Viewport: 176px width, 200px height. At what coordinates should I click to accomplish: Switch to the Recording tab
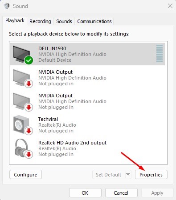[40, 21]
